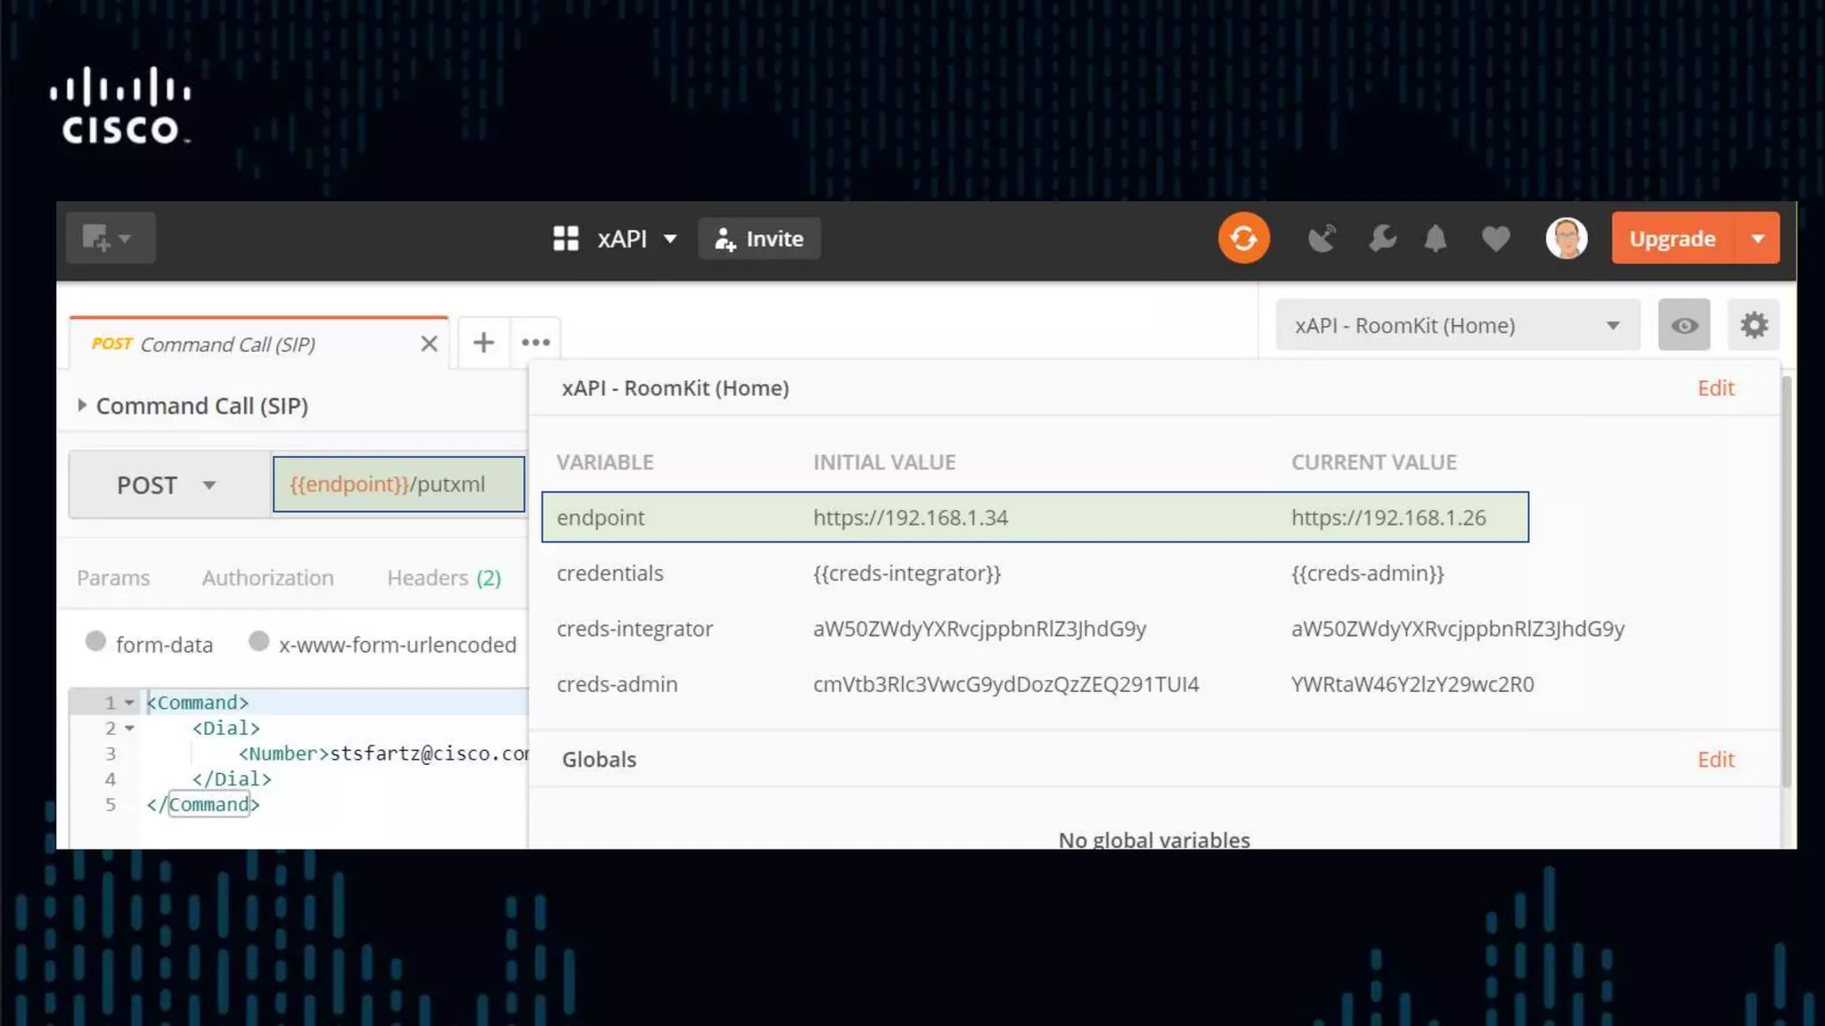Switch to the Authorization tab

267,578
